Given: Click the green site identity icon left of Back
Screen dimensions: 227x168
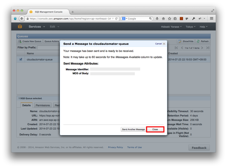Looking at the screenshot, I should 15,18.
